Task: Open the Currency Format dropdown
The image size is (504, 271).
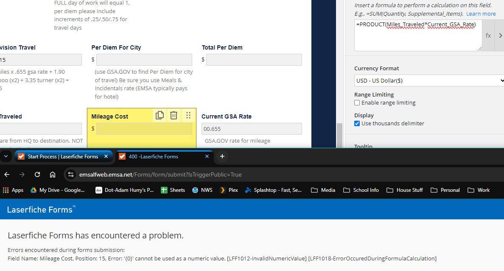Action: click(x=429, y=80)
